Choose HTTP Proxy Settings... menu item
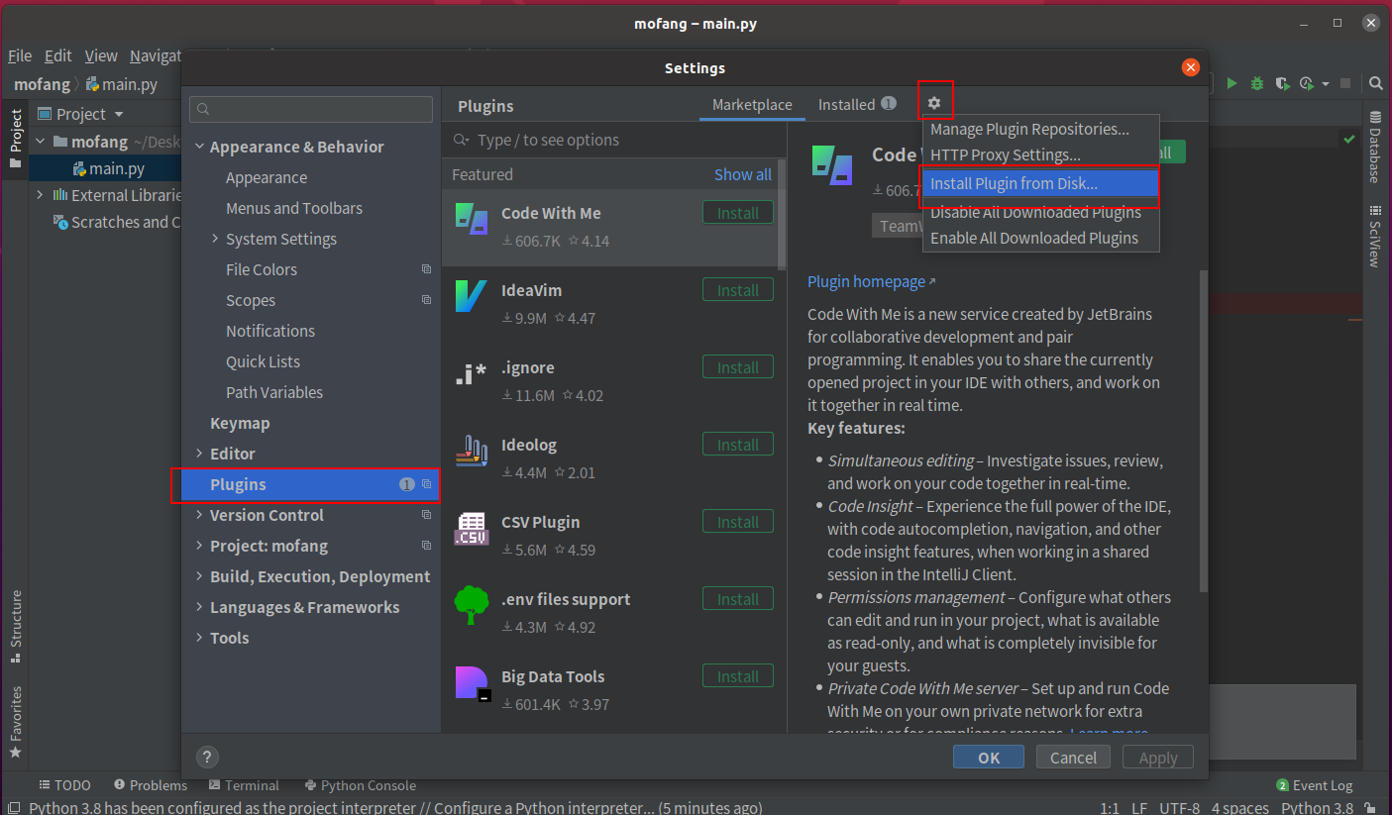 [1040, 154]
